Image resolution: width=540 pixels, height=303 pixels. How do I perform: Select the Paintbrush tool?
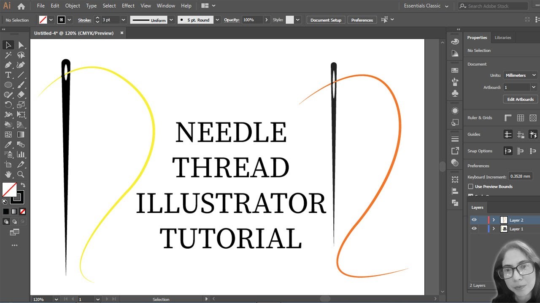click(21, 85)
